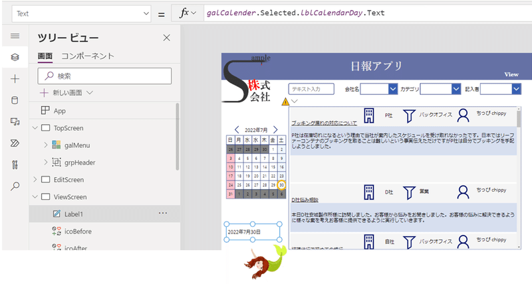Image resolution: width=532 pixels, height=284 pixels.
Task: Click chevron beside warning icon
Action: coord(295,101)
